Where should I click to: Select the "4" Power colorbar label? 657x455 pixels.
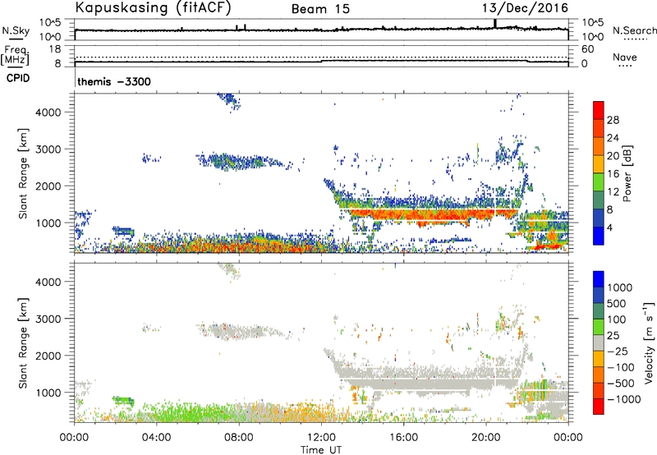(x=610, y=228)
